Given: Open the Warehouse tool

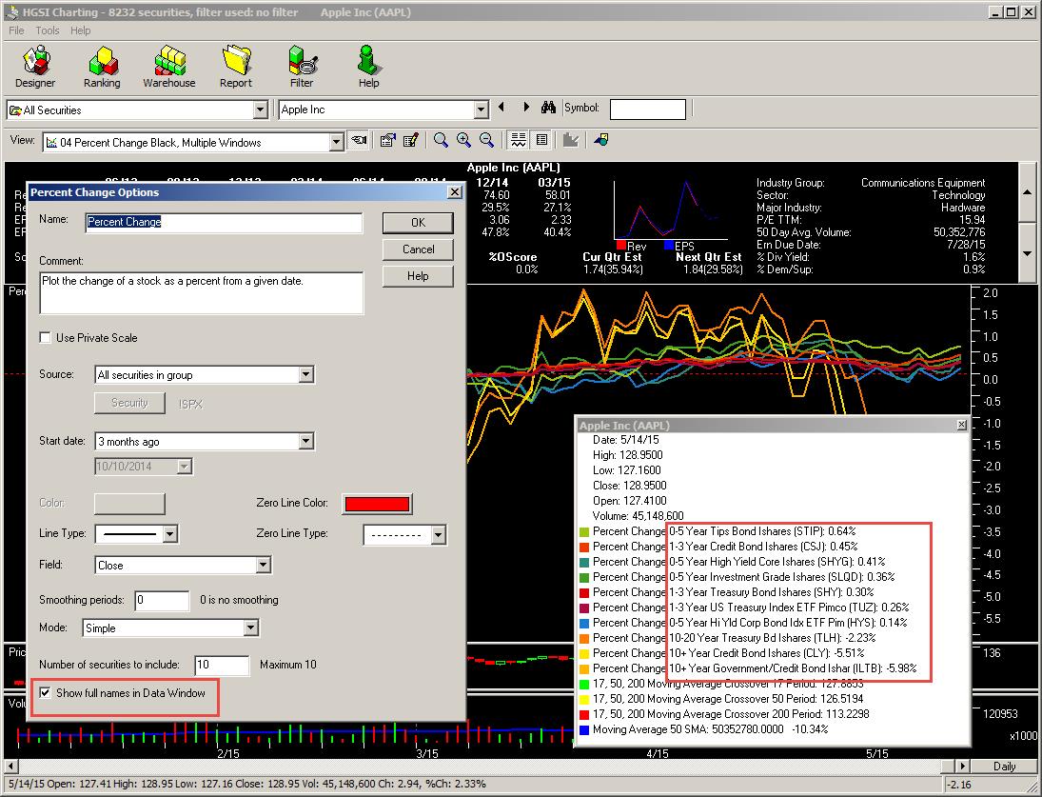Looking at the screenshot, I should pyautogui.click(x=168, y=67).
